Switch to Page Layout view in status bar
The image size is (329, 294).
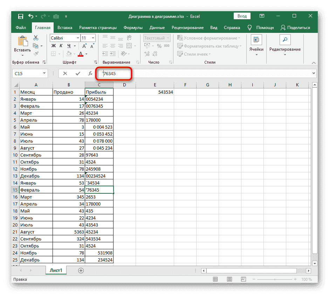coord(230,279)
